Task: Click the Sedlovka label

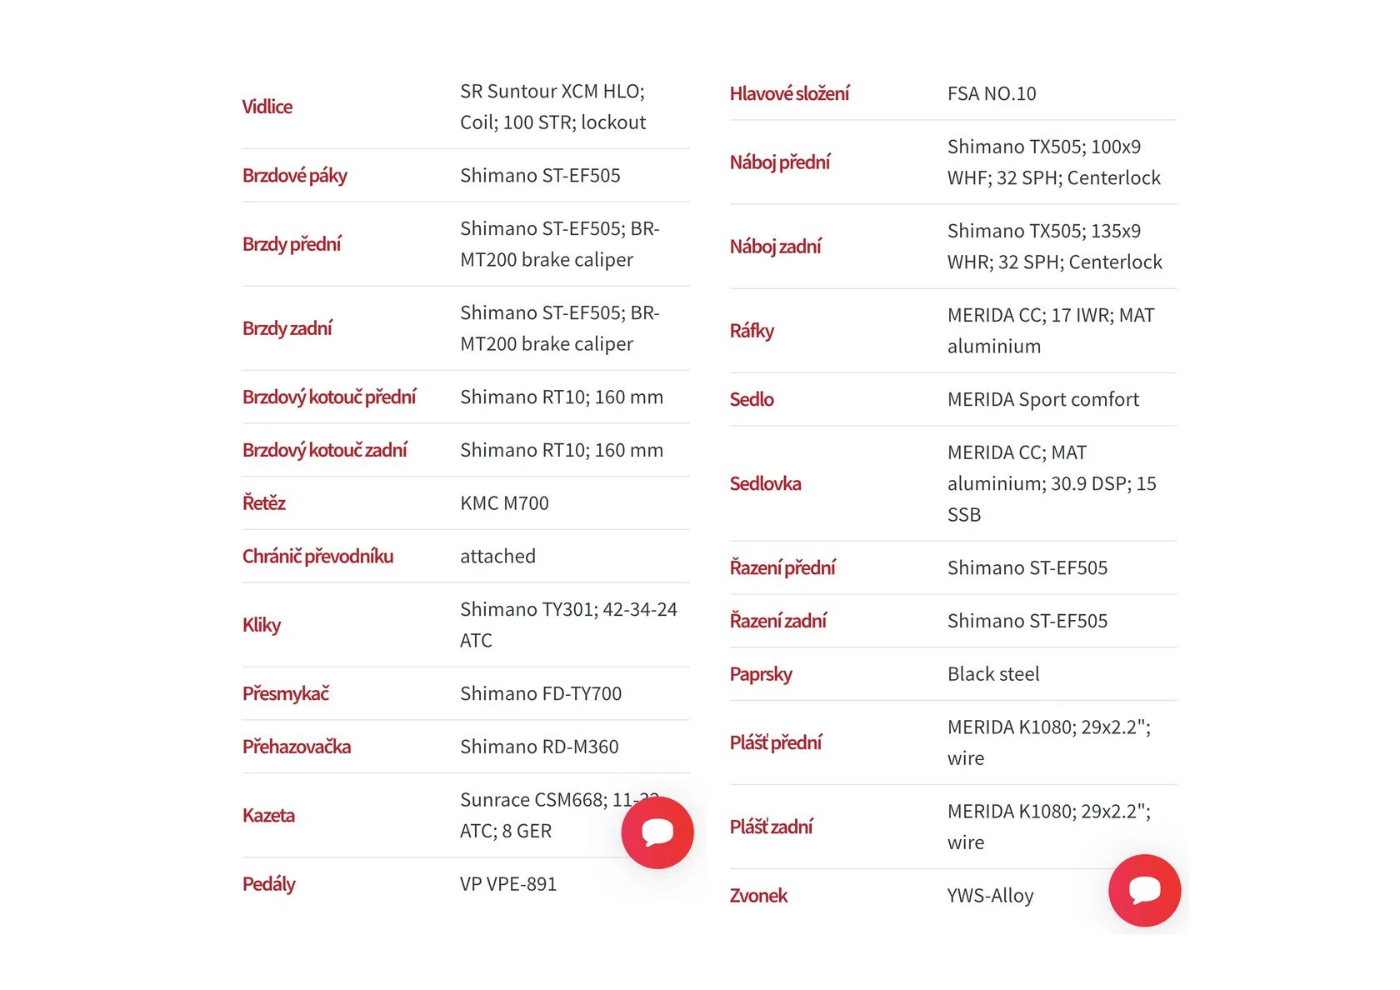Action: tap(765, 484)
